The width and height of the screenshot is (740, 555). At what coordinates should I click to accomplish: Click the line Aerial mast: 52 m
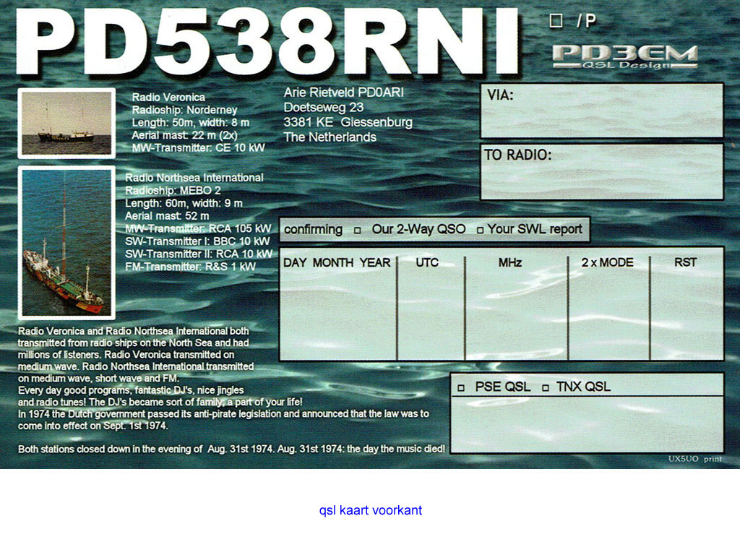[x=167, y=216]
